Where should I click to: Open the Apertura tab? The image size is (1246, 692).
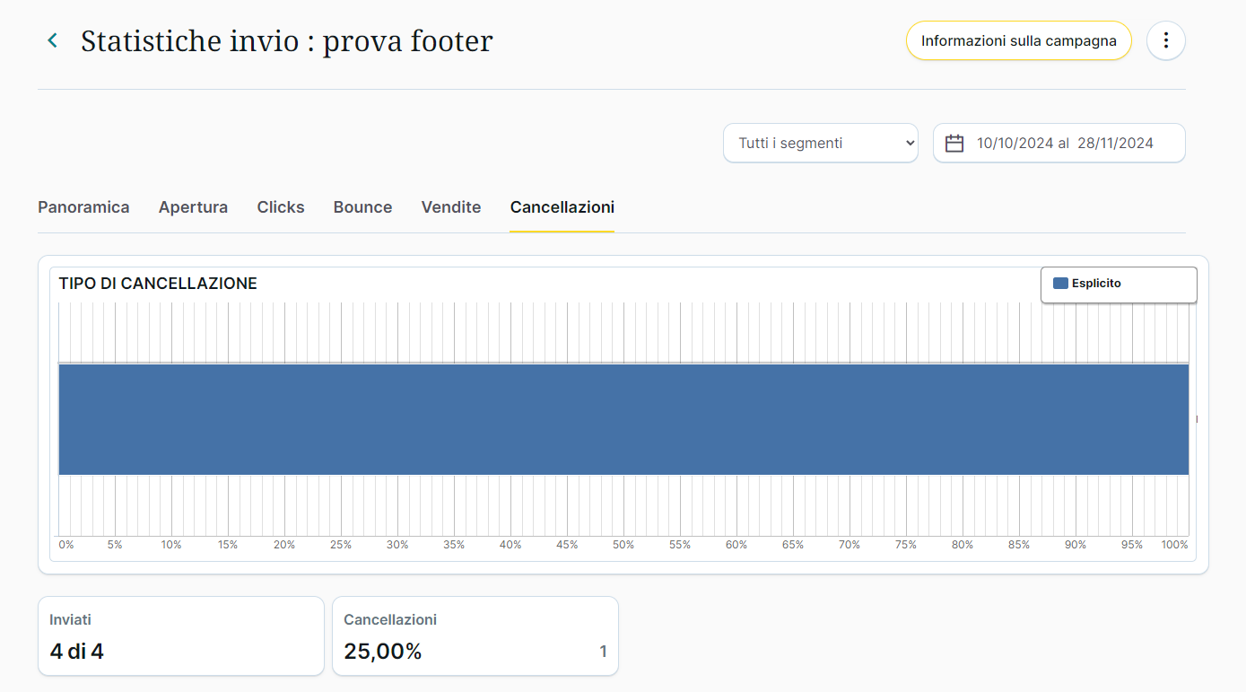[x=193, y=207]
